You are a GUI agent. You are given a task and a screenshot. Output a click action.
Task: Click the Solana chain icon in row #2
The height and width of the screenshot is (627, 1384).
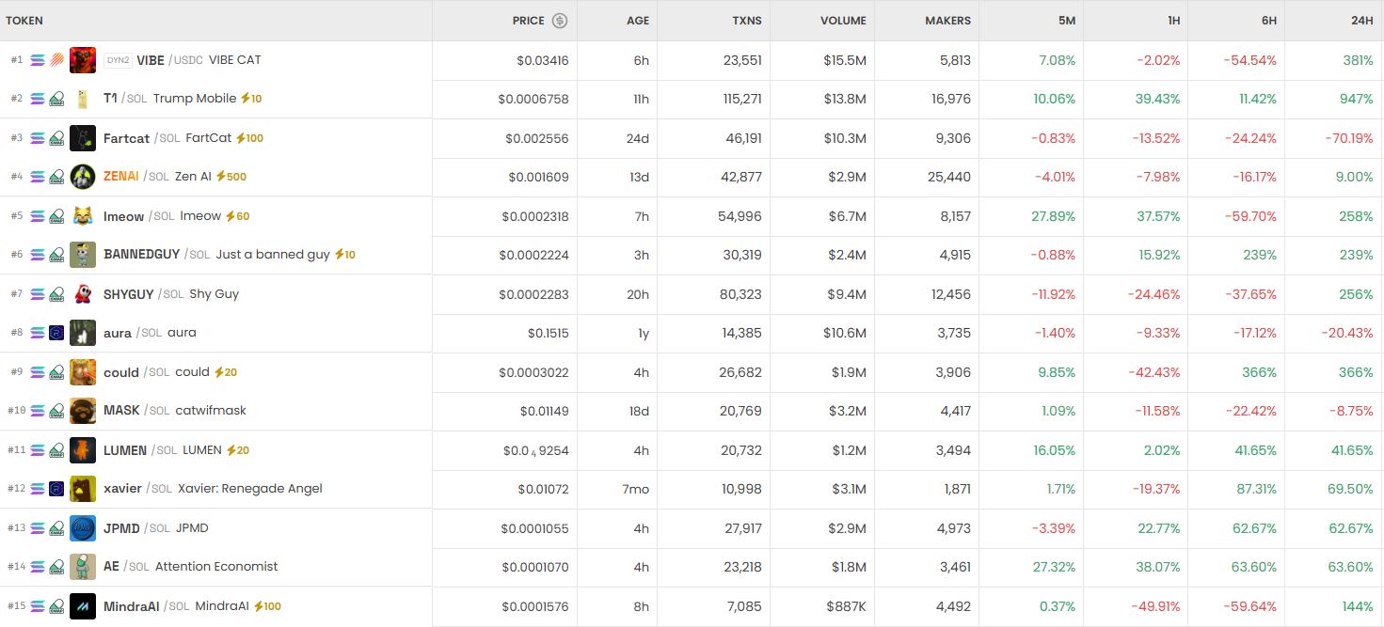click(38, 99)
